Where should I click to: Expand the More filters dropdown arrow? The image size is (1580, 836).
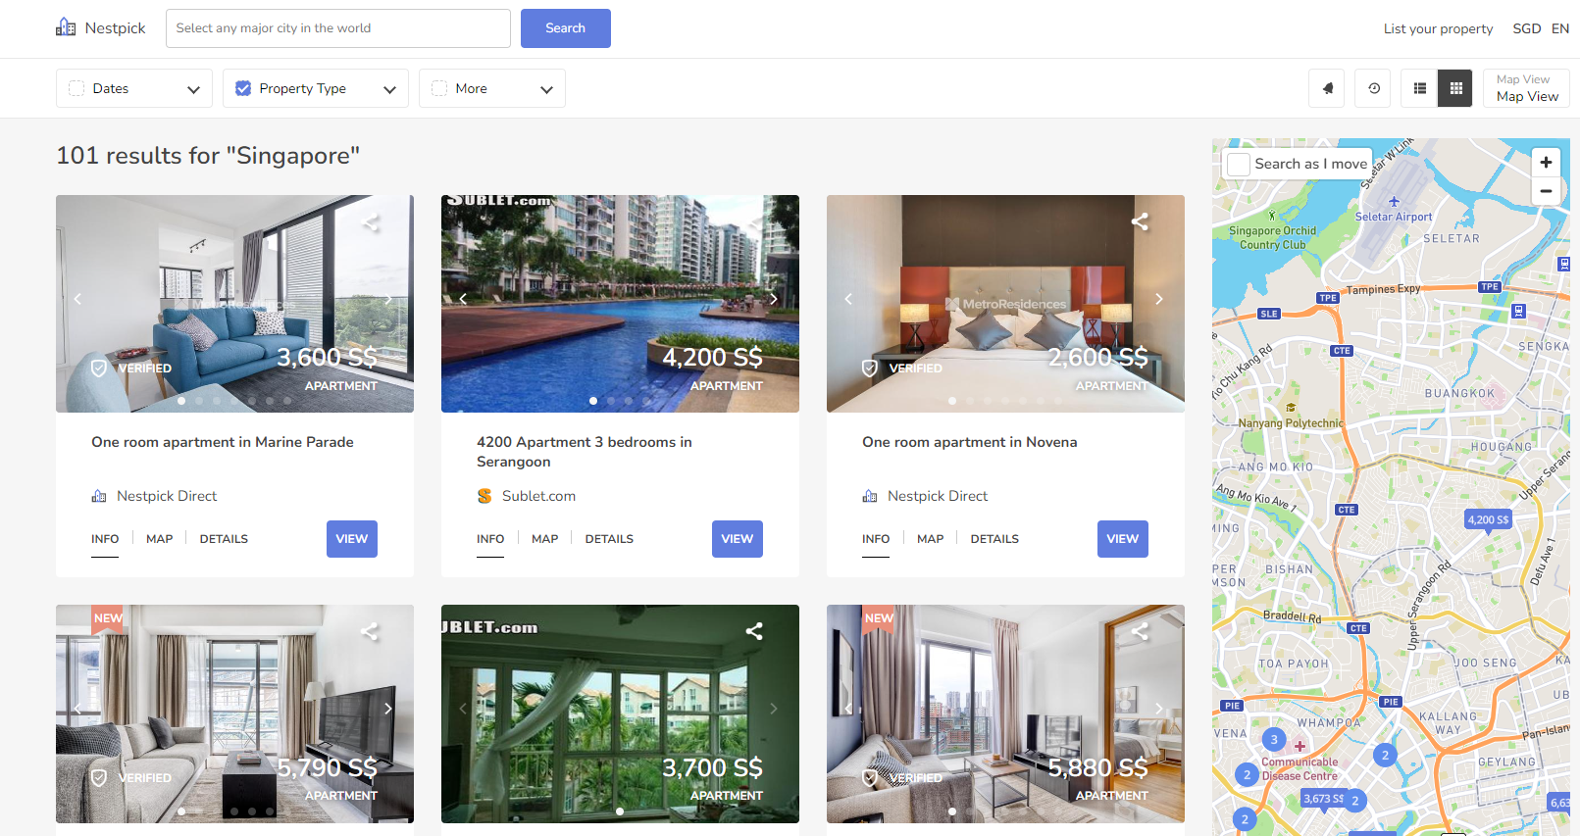pos(546,89)
